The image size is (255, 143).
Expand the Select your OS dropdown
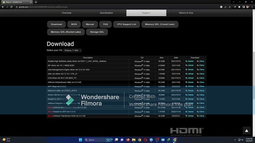click(x=73, y=50)
